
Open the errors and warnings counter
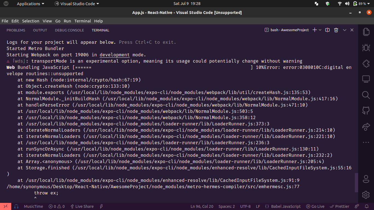point(56,206)
